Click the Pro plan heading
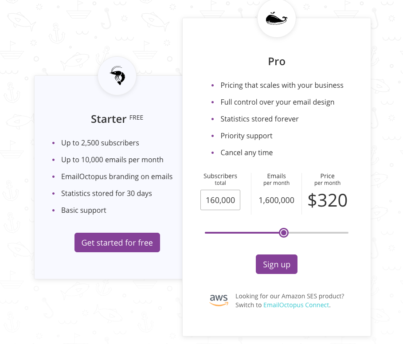Image resolution: width=403 pixels, height=344 pixels. [277, 62]
